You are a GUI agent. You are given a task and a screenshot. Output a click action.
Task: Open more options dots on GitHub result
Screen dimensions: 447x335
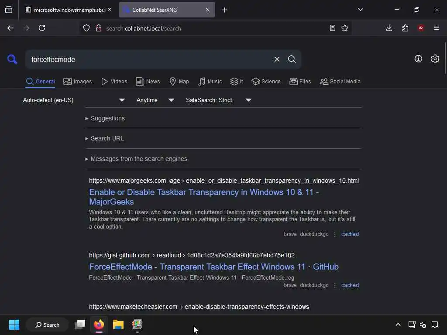335,285
